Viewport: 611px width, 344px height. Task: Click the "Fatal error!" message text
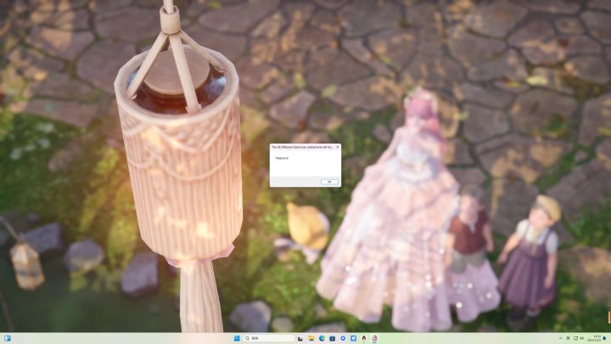[x=282, y=158]
